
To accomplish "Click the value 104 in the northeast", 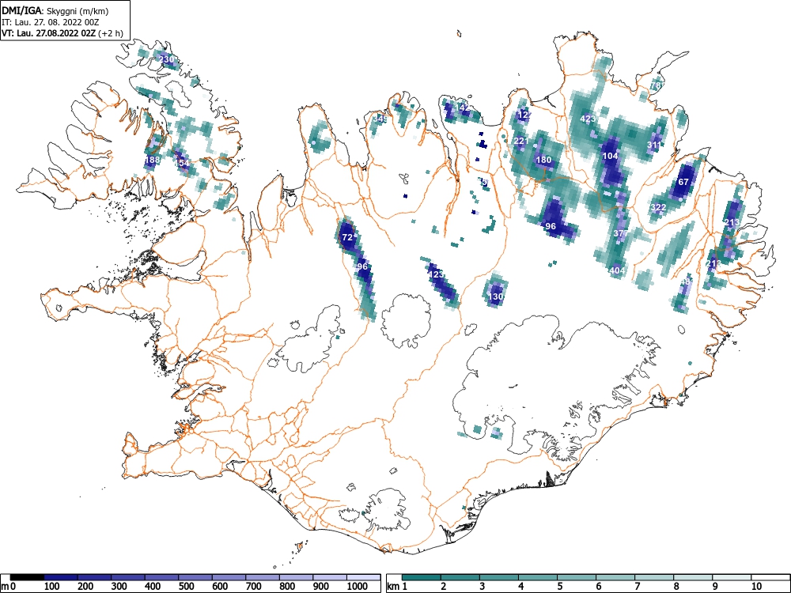I will coord(611,156).
